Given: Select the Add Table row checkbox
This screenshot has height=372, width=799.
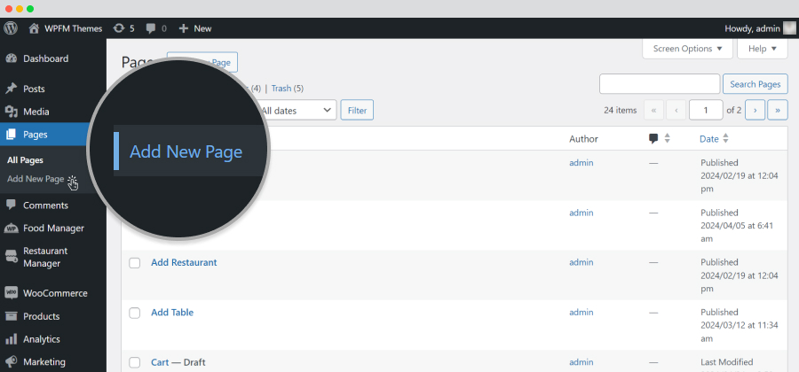Looking at the screenshot, I should 135,313.
